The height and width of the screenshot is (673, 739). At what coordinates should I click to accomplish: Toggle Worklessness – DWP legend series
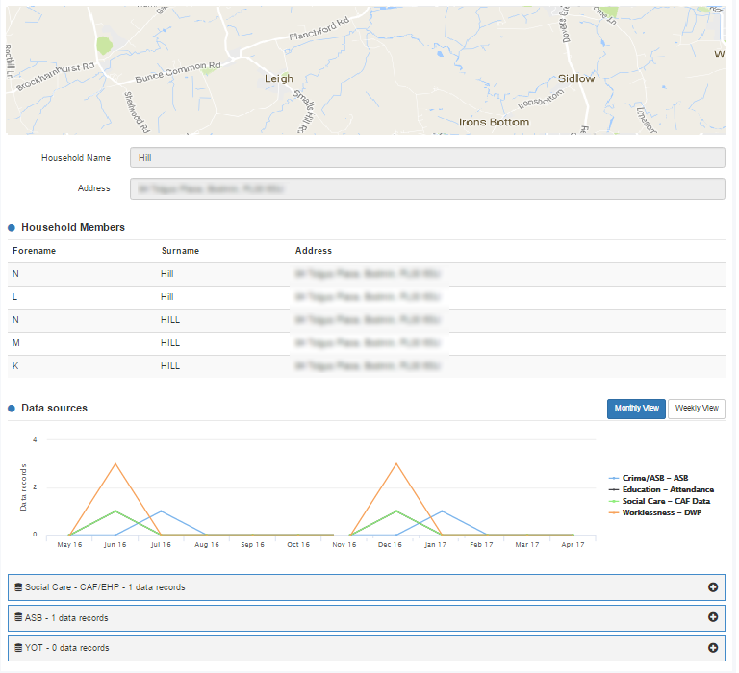click(655, 512)
